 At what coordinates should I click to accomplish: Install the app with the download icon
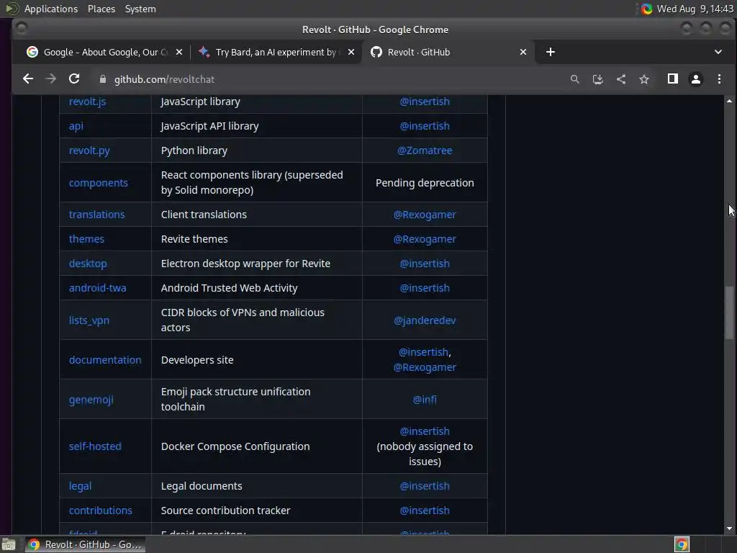598,79
